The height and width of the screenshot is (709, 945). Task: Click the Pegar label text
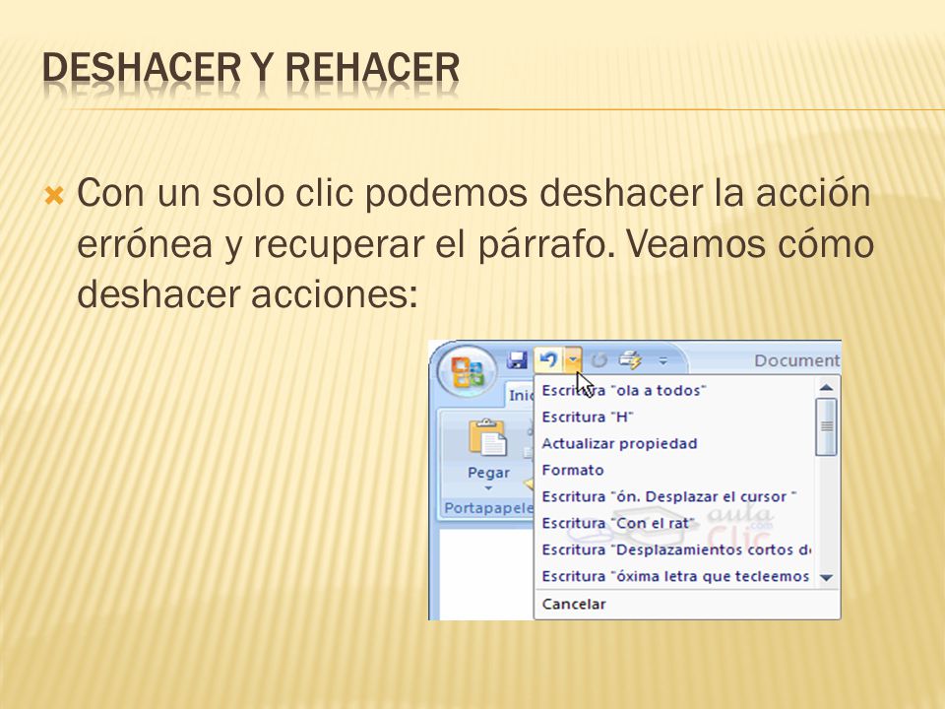click(489, 473)
